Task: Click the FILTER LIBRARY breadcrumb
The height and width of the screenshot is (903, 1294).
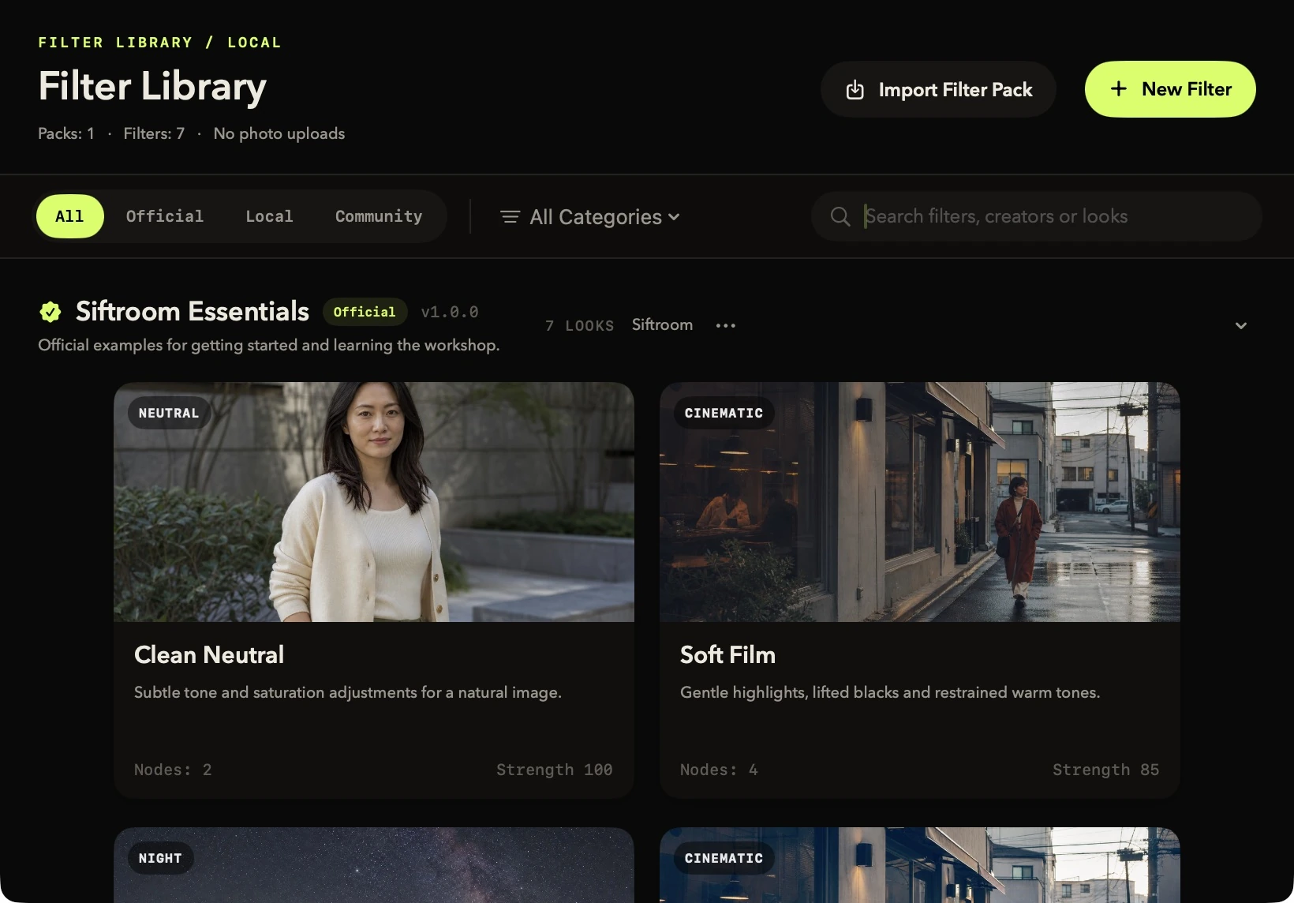Action: pyautogui.click(x=115, y=43)
